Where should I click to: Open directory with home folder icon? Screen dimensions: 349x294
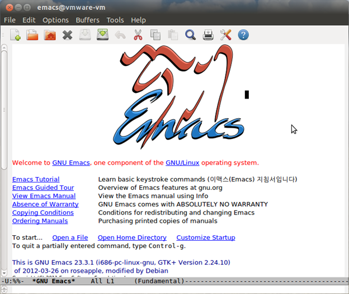(x=50, y=35)
